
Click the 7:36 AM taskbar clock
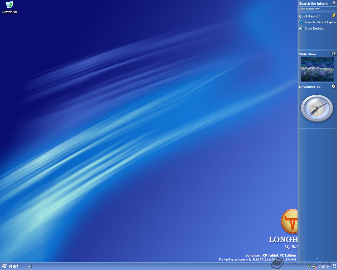(x=324, y=267)
